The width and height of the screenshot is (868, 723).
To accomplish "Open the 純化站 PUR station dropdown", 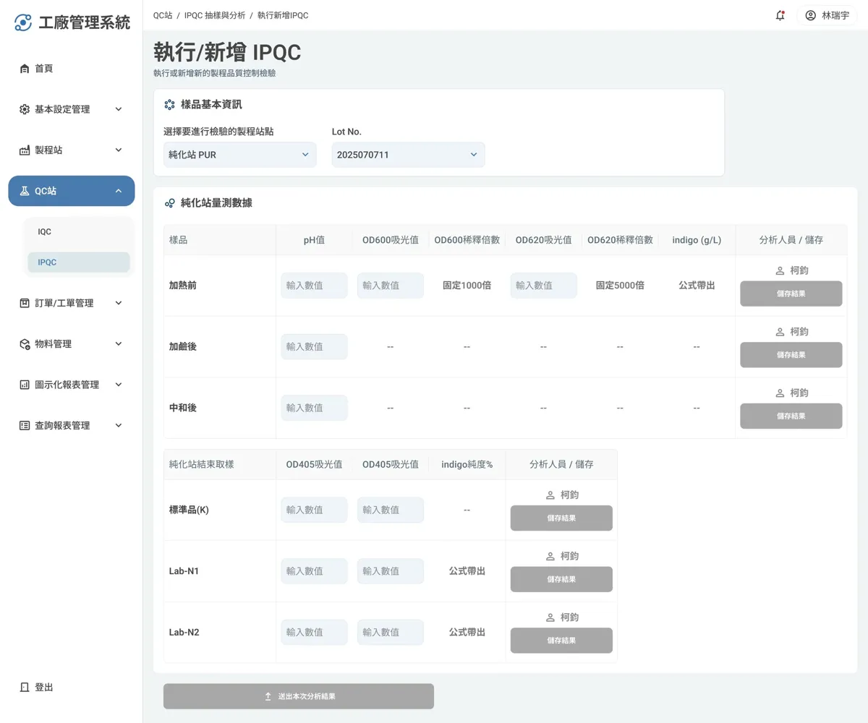I will 240,155.
